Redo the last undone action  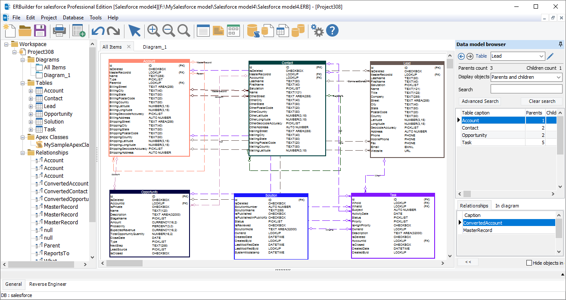(113, 31)
